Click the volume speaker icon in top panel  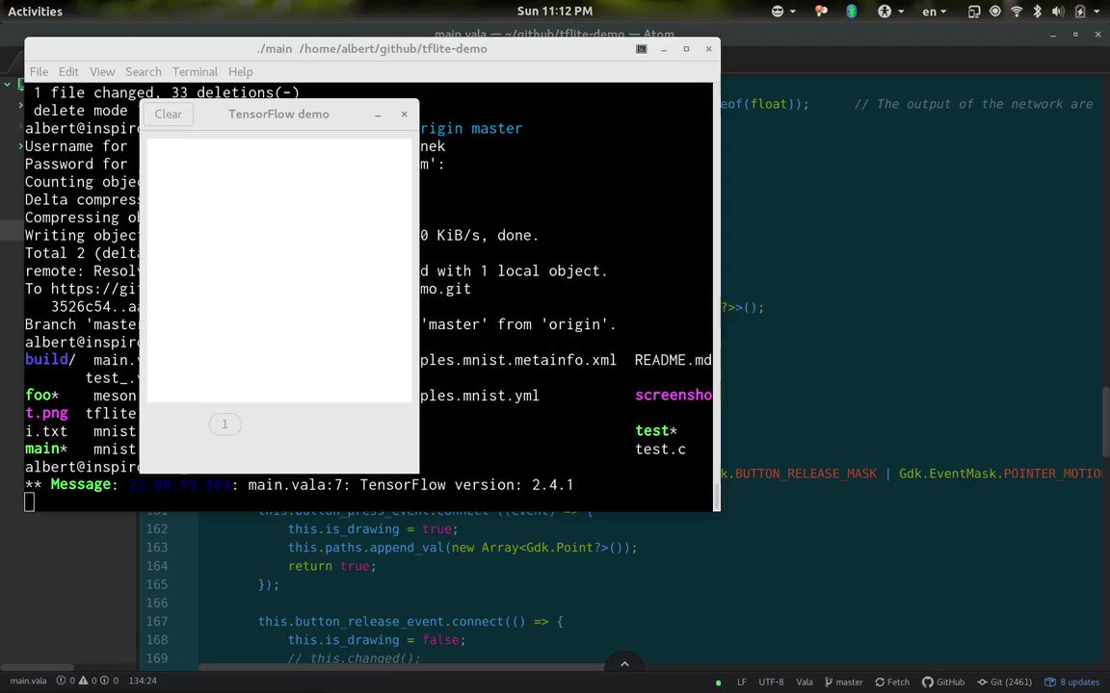coord(1058,11)
